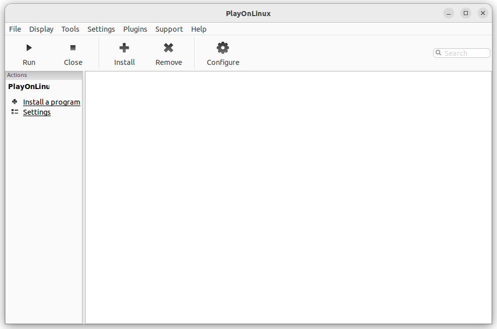
Task: Open Configure via the gear icon
Action: click(223, 48)
